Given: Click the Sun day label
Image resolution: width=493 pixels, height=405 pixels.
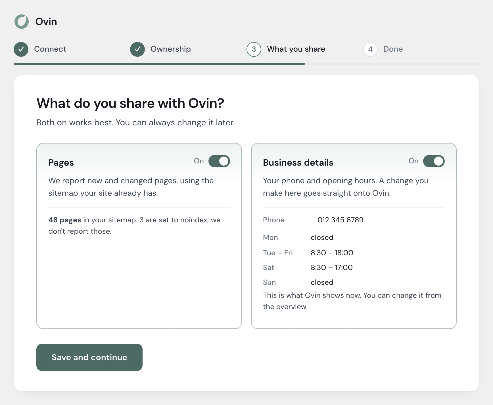Looking at the screenshot, I should [270, 282].
